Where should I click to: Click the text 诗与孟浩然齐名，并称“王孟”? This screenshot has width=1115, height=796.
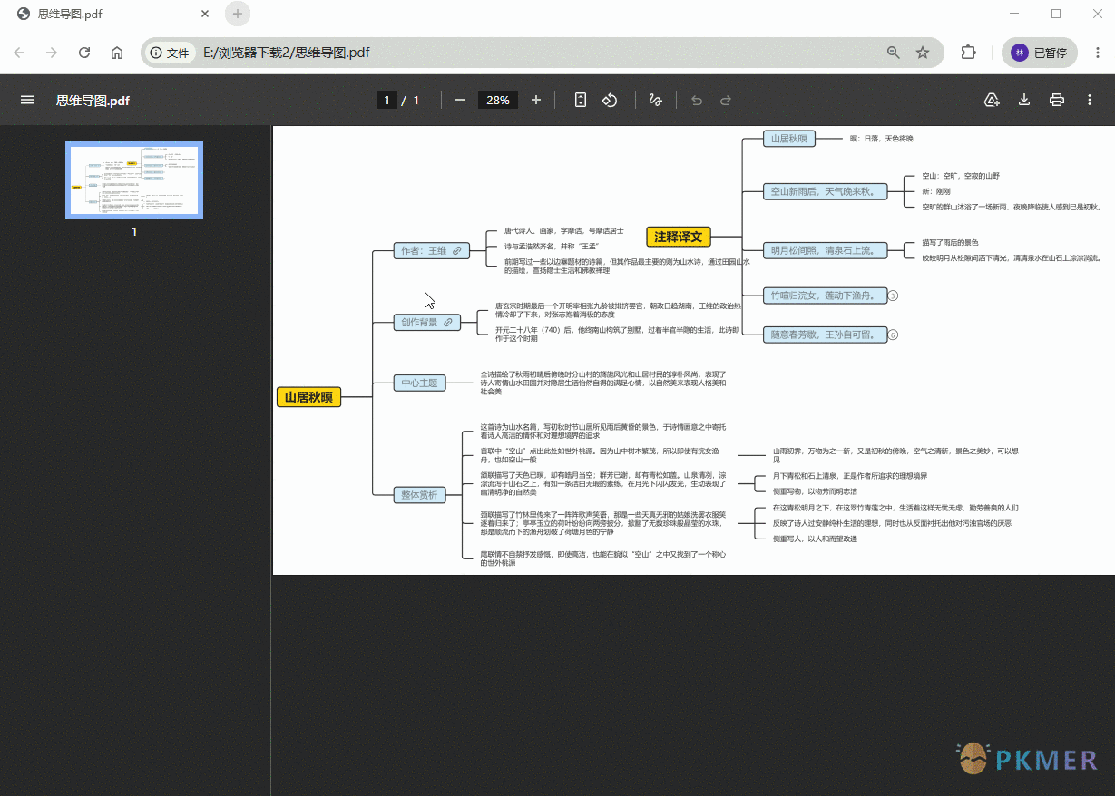[x=552, y=246]
